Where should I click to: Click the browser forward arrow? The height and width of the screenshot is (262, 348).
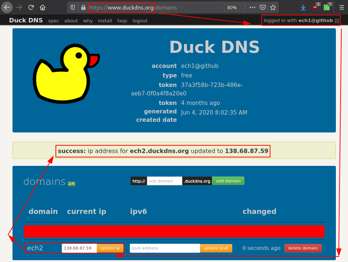pos(19,8)
